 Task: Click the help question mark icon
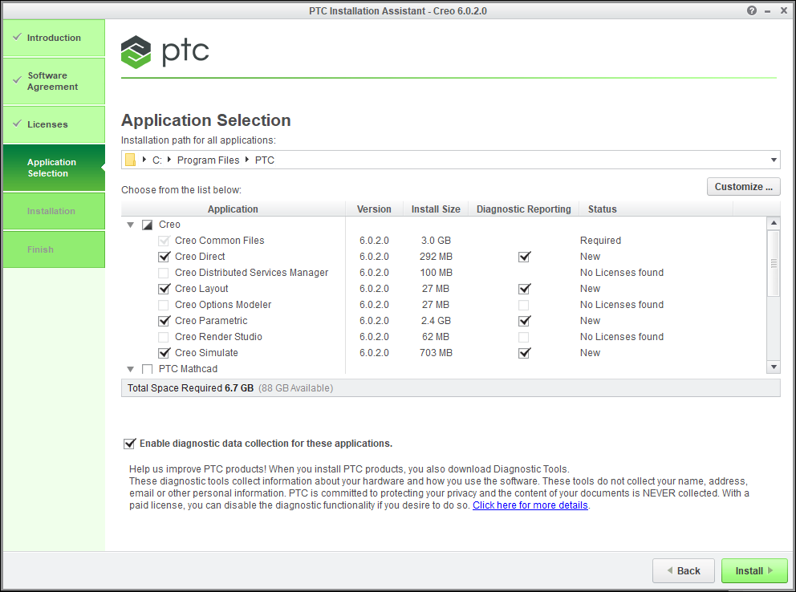[x=752, y=10]
